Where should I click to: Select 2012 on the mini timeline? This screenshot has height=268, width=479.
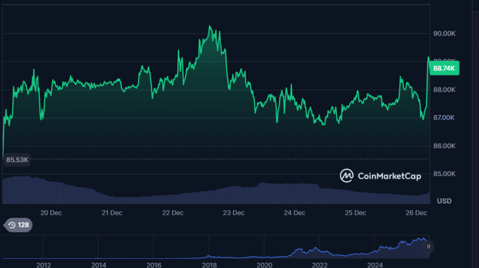coord(43,265)
